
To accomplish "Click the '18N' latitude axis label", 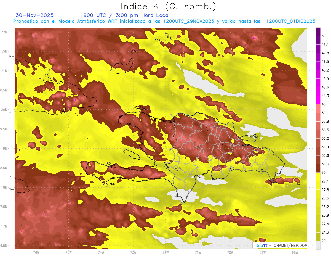I will (4, 188).
